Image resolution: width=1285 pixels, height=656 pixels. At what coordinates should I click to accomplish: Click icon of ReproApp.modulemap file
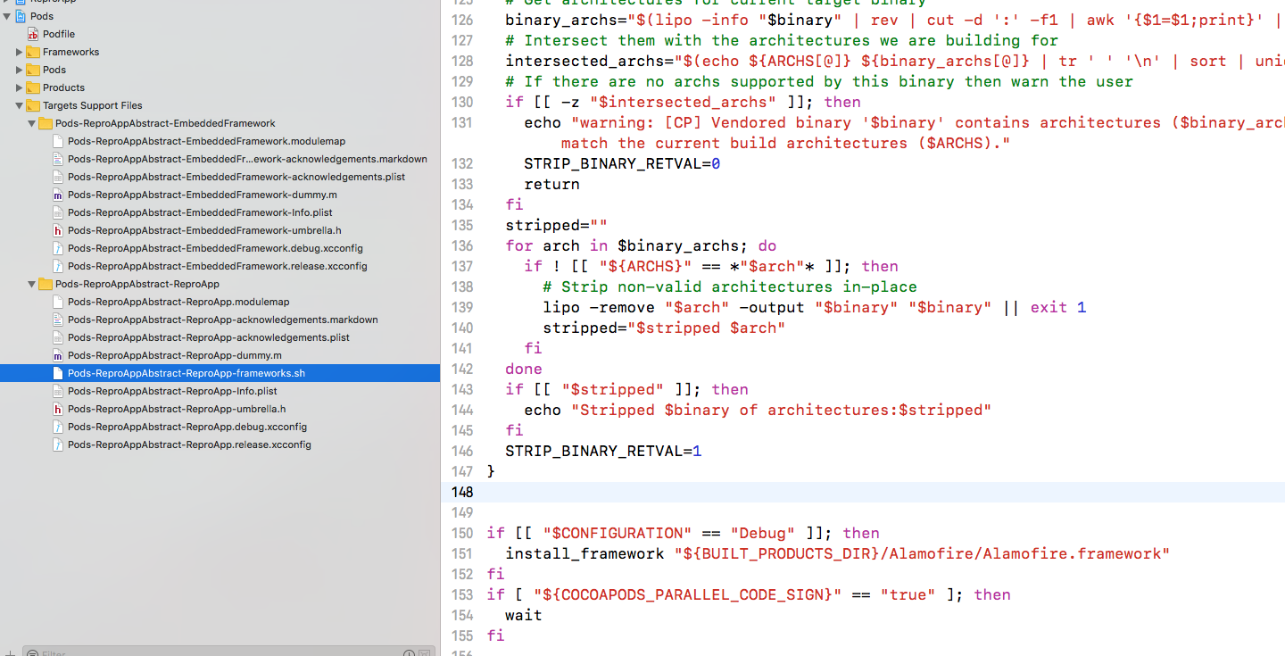[58, 302]
